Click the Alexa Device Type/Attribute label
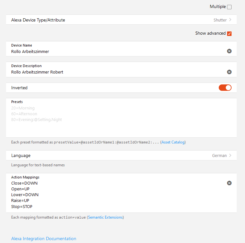 click(x=38, y=20)
